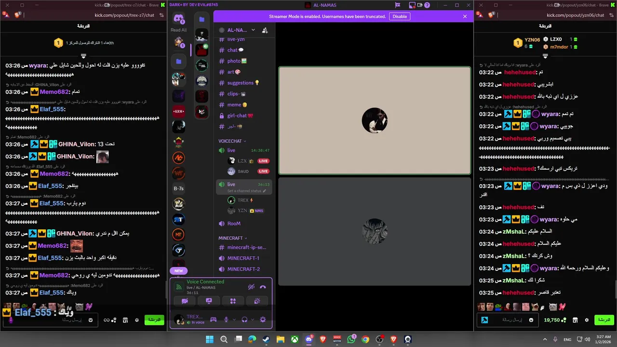Open emoji picker in trex-z7 chat input
The image size is (617, 347).
pos(91,320)
